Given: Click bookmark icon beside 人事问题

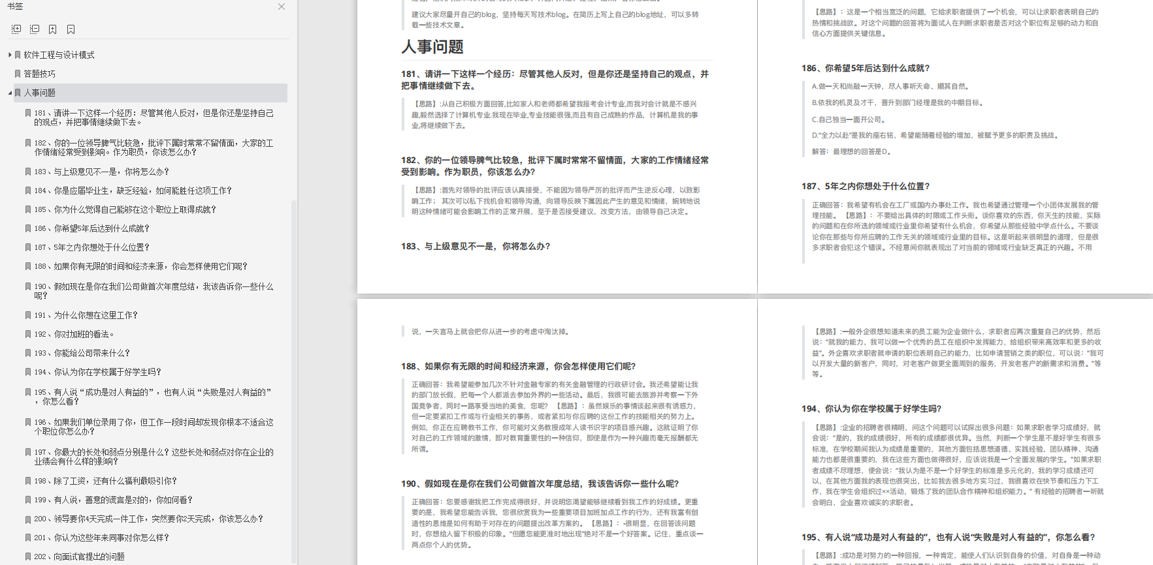Looking at the screenshot, I should point(18,93).
